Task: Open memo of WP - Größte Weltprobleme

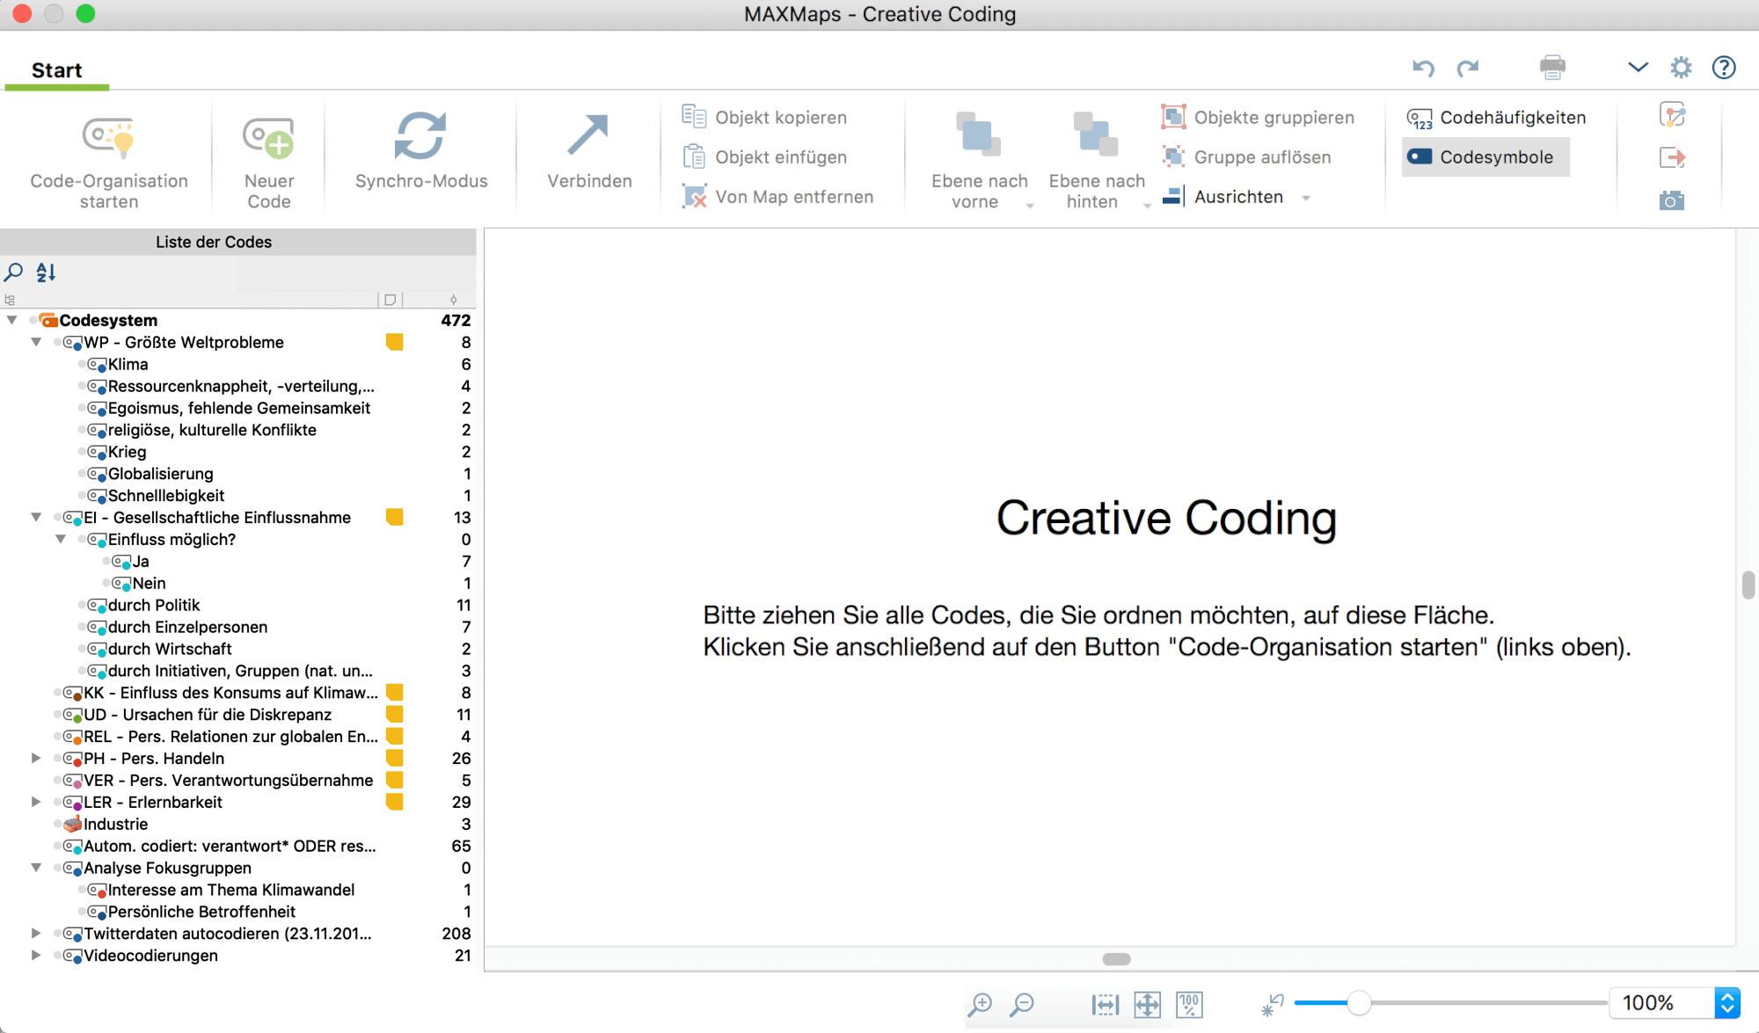Action: pyautogui.click(x=395, y=342)
